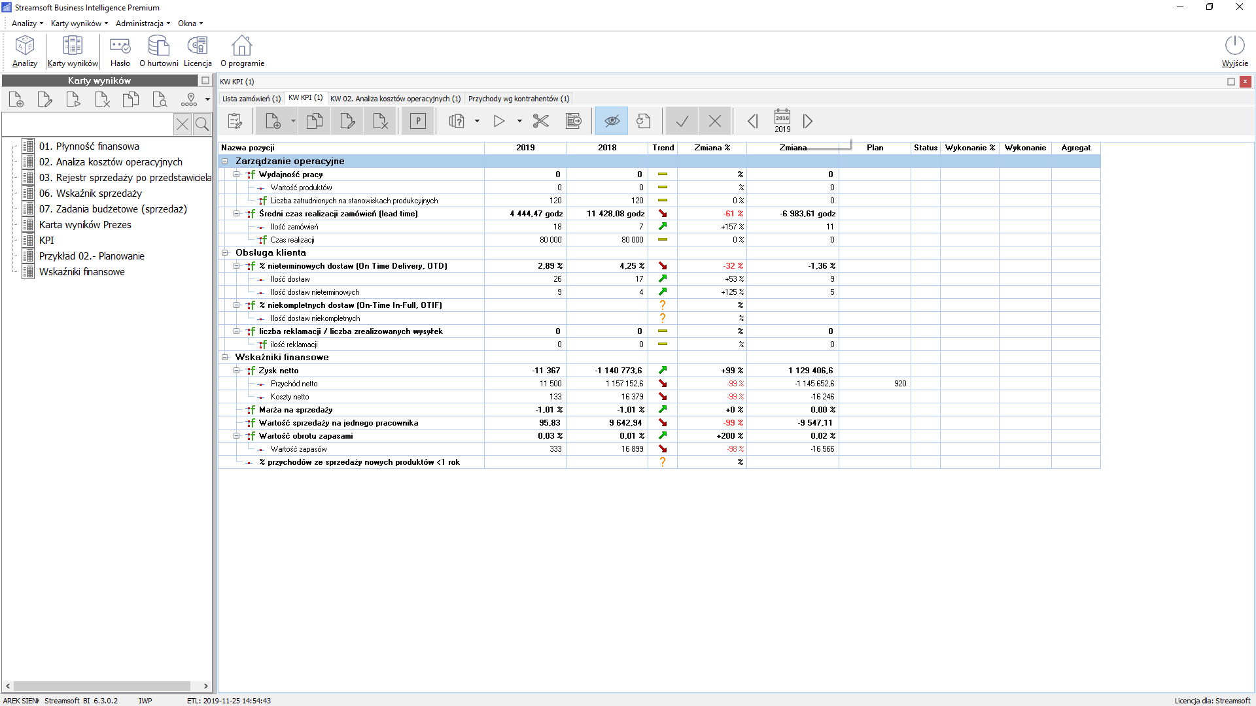Click in the left panel search field
This screenshot has width=1256, height=706.
click(x=88, y=124)
